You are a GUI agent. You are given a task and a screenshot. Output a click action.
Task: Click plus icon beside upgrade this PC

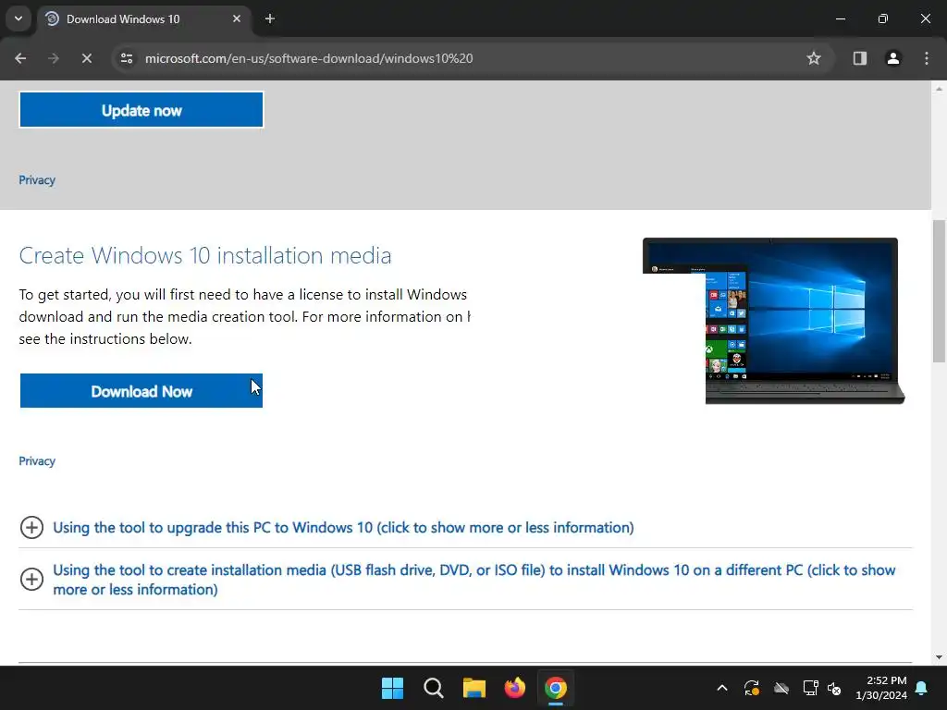pos(31,527)
